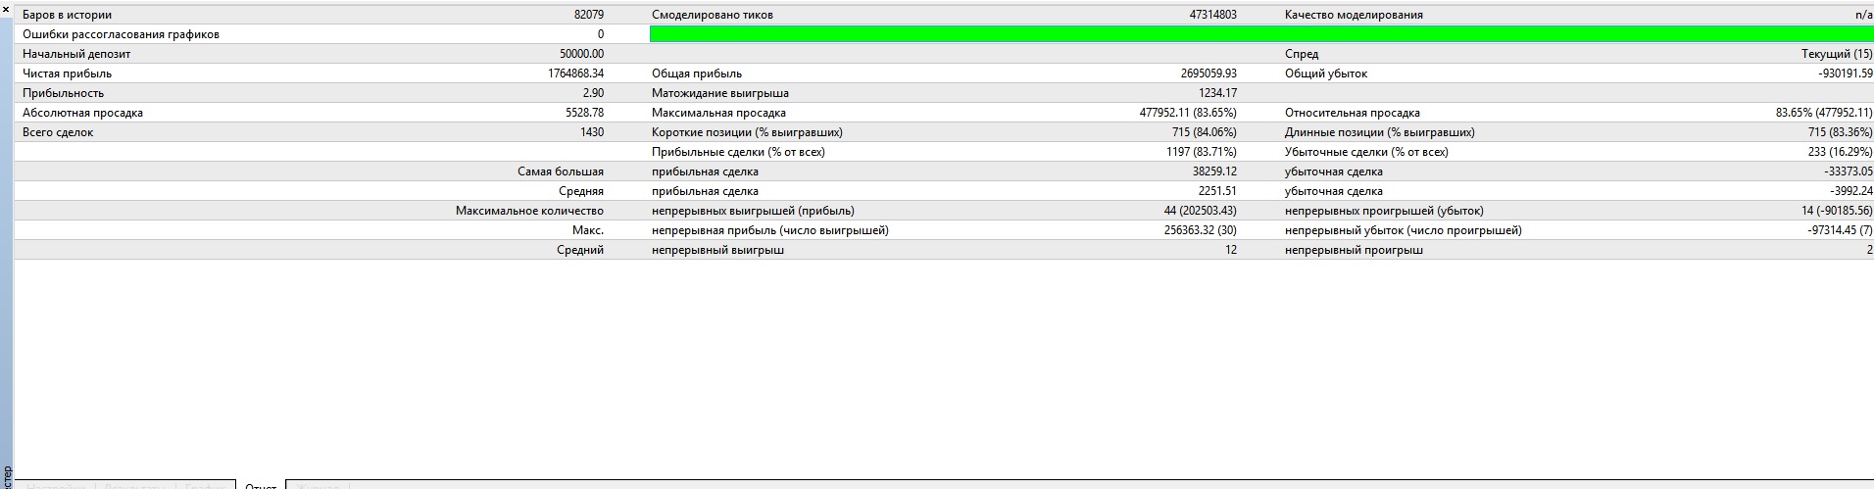The image size is (1874, 489).
Task: Click the непрерывный выигрыш label
Action: [717, 250]
